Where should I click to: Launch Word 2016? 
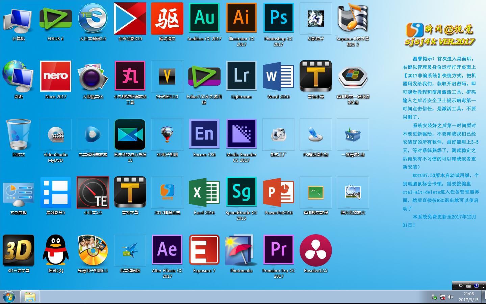[x=279, y=77]
